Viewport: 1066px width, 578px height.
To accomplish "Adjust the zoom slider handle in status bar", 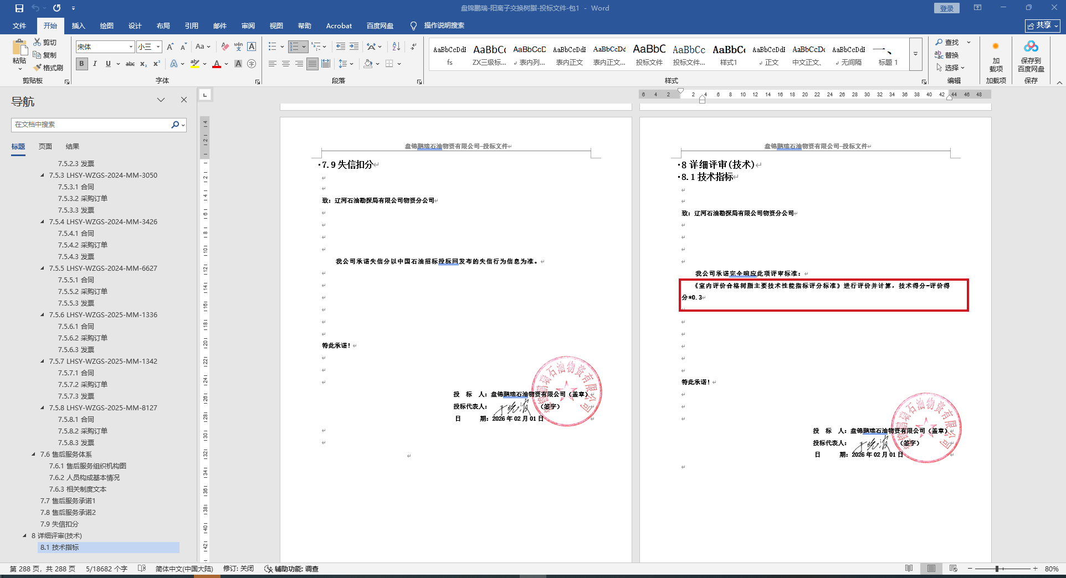I will point(997,569).
